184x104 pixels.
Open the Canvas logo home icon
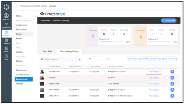tap(6, 7)
